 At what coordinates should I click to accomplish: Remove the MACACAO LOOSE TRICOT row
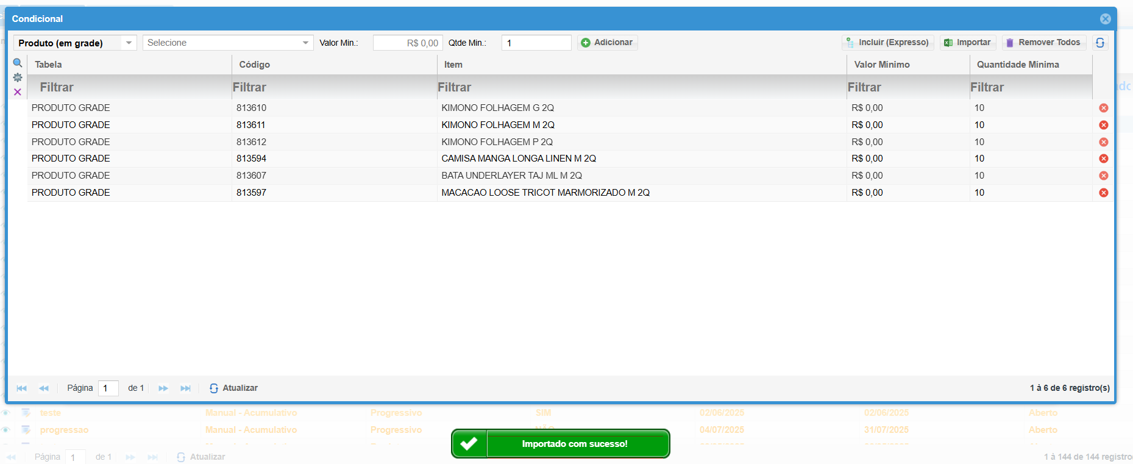[x=1103, y=193]
